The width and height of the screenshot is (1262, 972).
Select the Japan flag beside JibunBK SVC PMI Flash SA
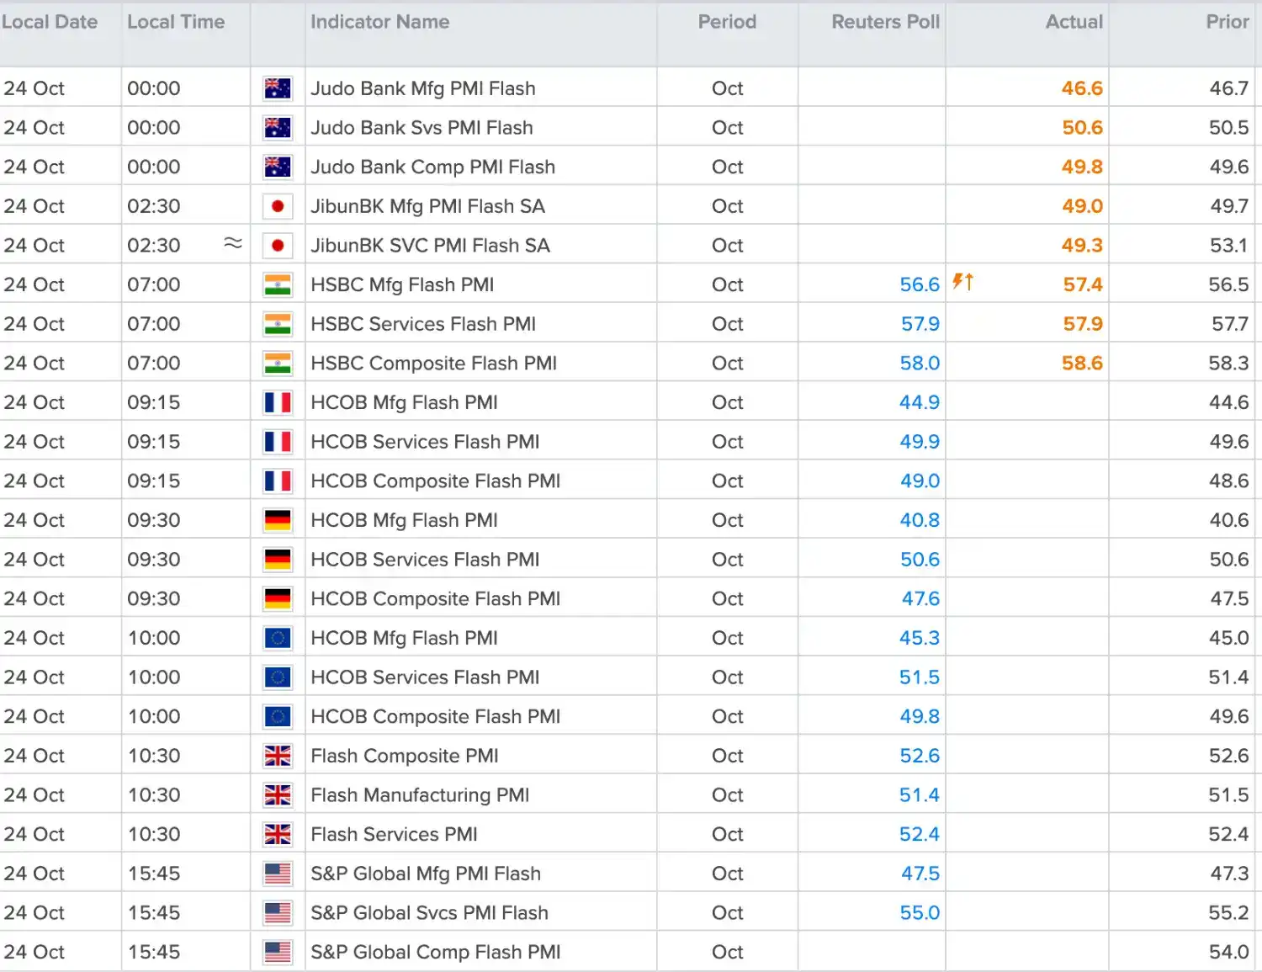tap(278, 246)
